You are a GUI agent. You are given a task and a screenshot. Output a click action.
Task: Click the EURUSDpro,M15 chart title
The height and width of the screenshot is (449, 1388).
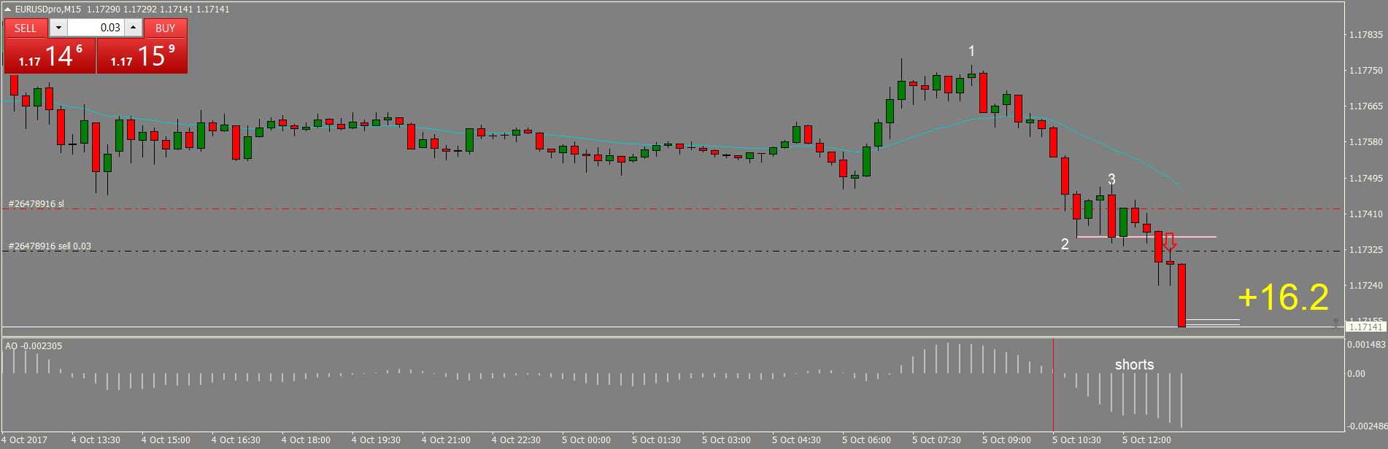point(48,9)
